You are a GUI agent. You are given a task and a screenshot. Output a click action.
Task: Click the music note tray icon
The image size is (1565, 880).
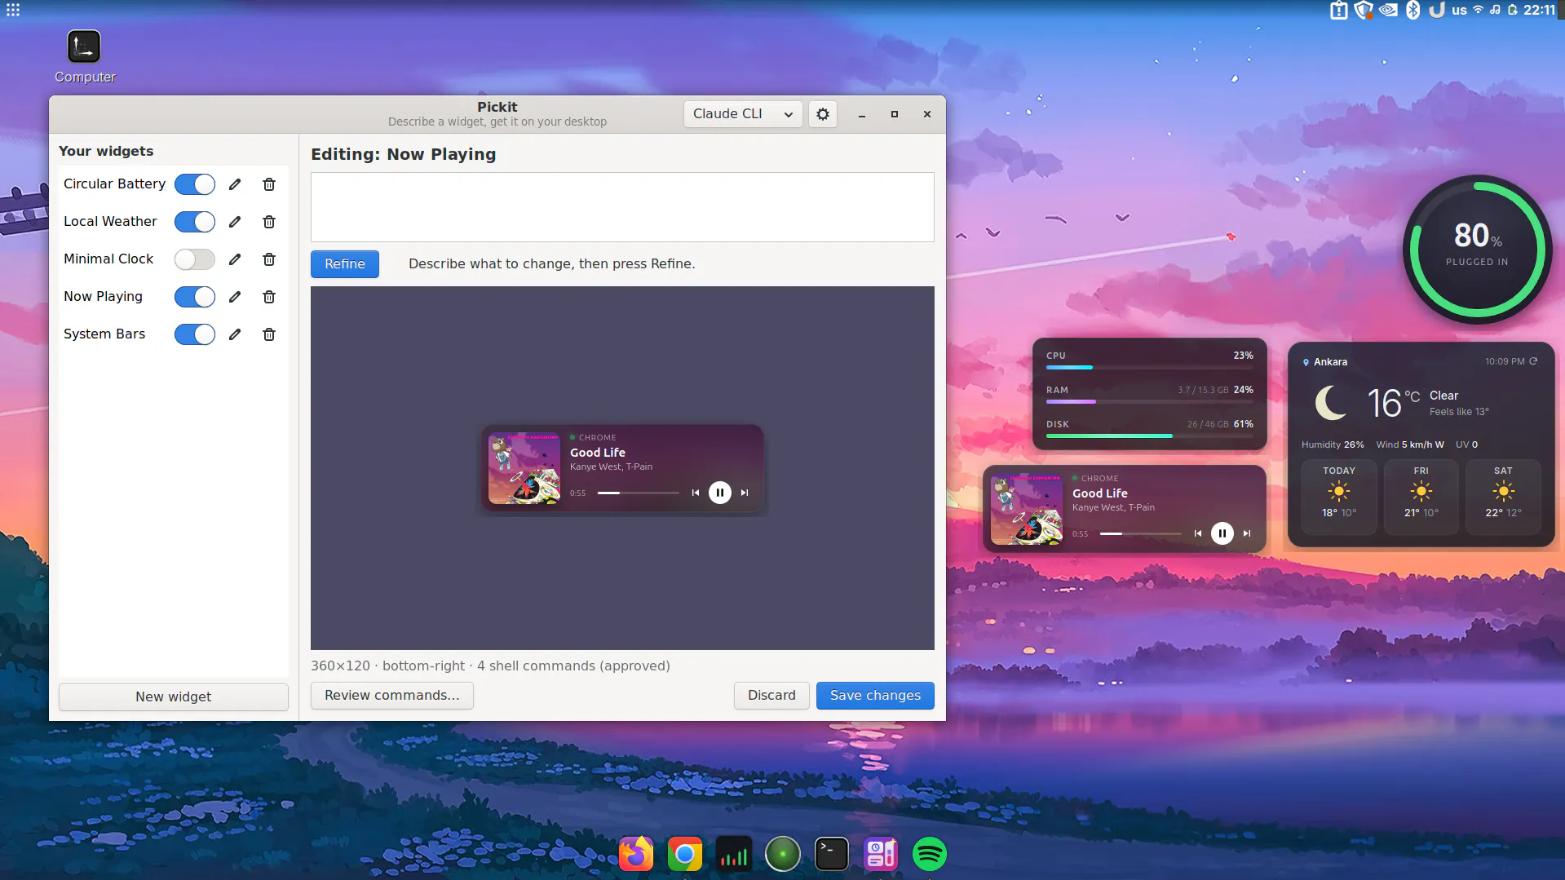pos(1495,10)
